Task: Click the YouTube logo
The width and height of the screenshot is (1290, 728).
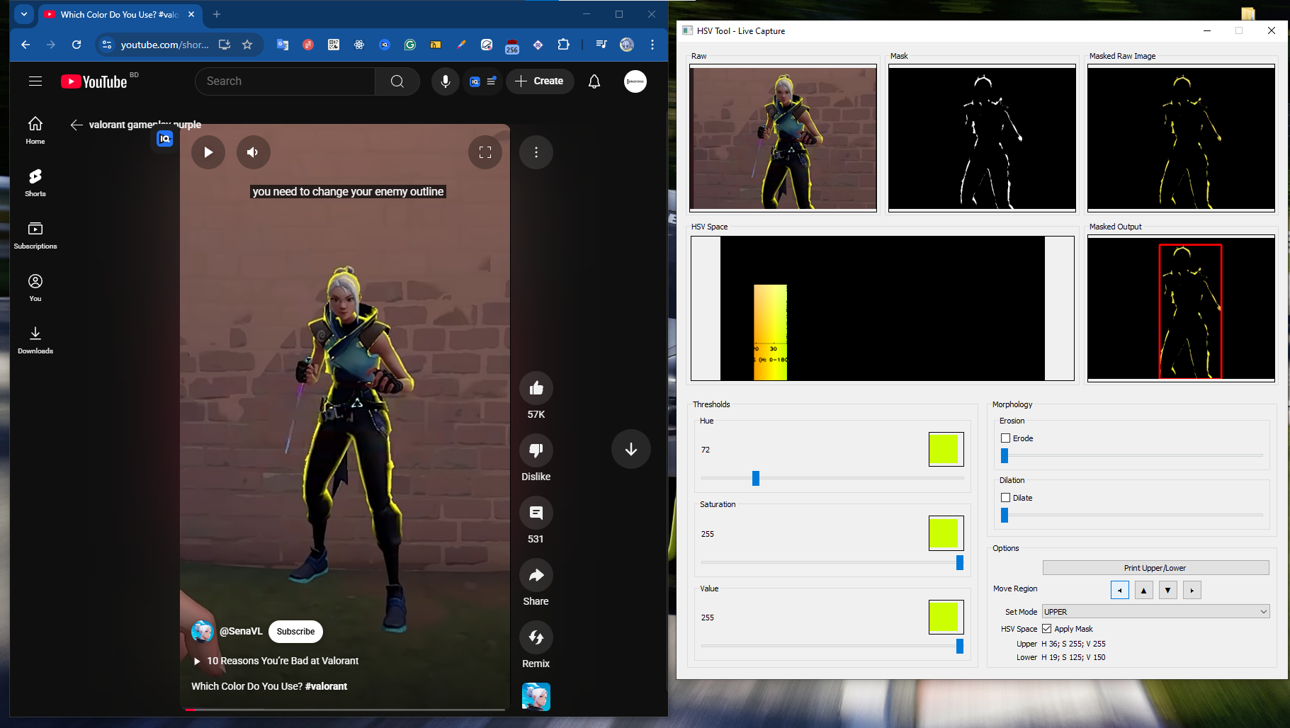Action: click(x=94, y=81)
